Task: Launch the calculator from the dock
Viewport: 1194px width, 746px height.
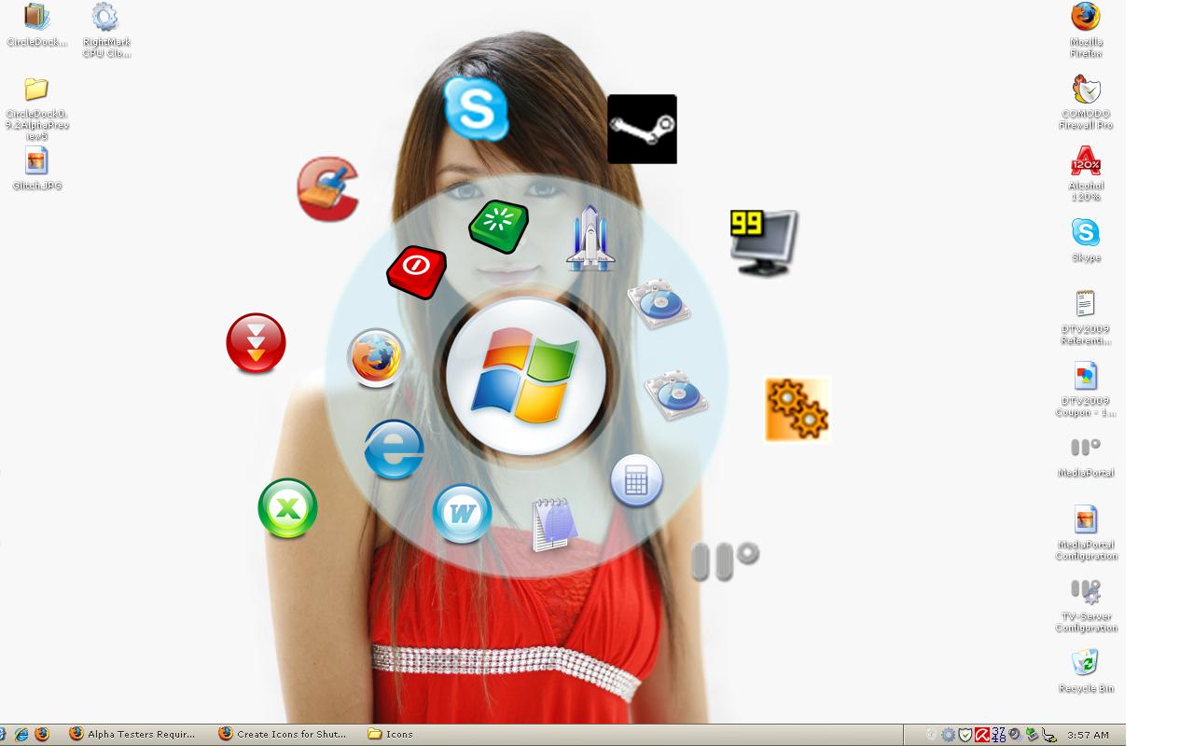Action: click(636, 480)
